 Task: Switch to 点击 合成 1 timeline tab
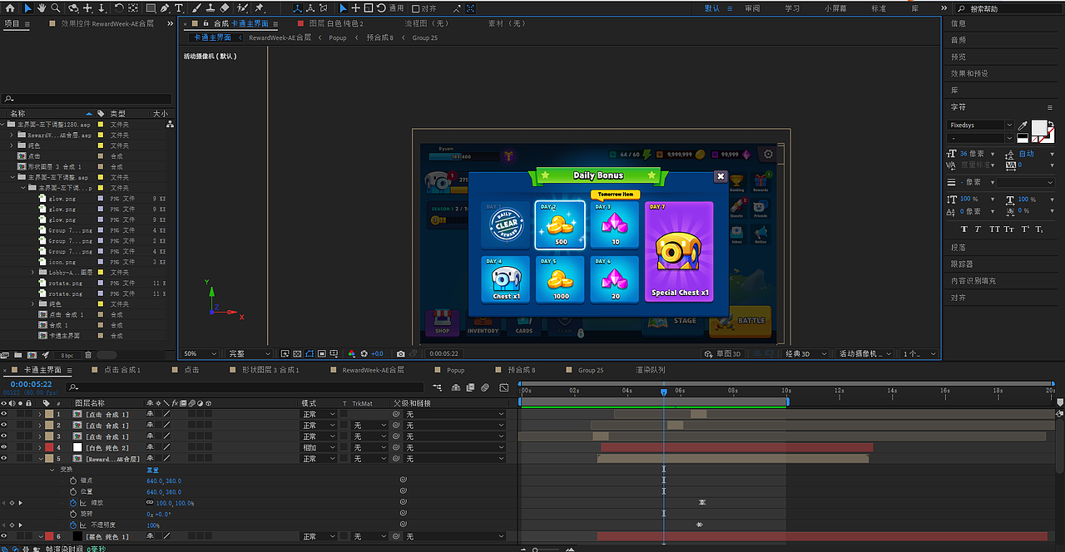tap(121, 370)
